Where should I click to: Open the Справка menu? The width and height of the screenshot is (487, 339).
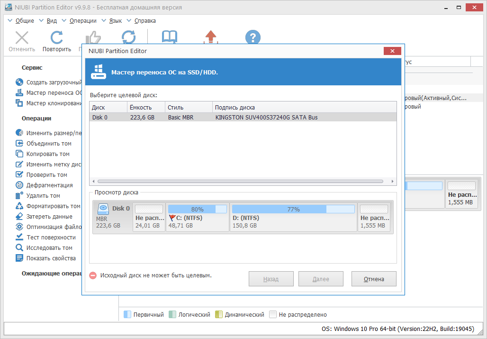tap(145, 21)
